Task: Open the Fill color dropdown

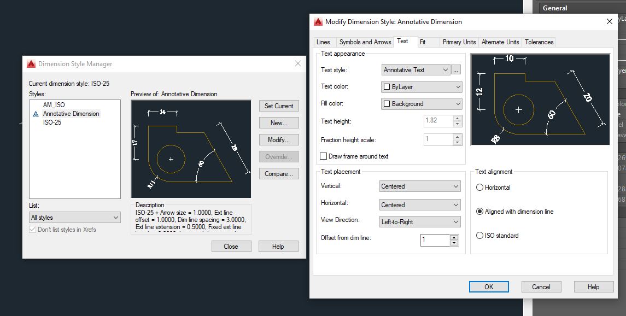Action: click(x=421, y=103)
